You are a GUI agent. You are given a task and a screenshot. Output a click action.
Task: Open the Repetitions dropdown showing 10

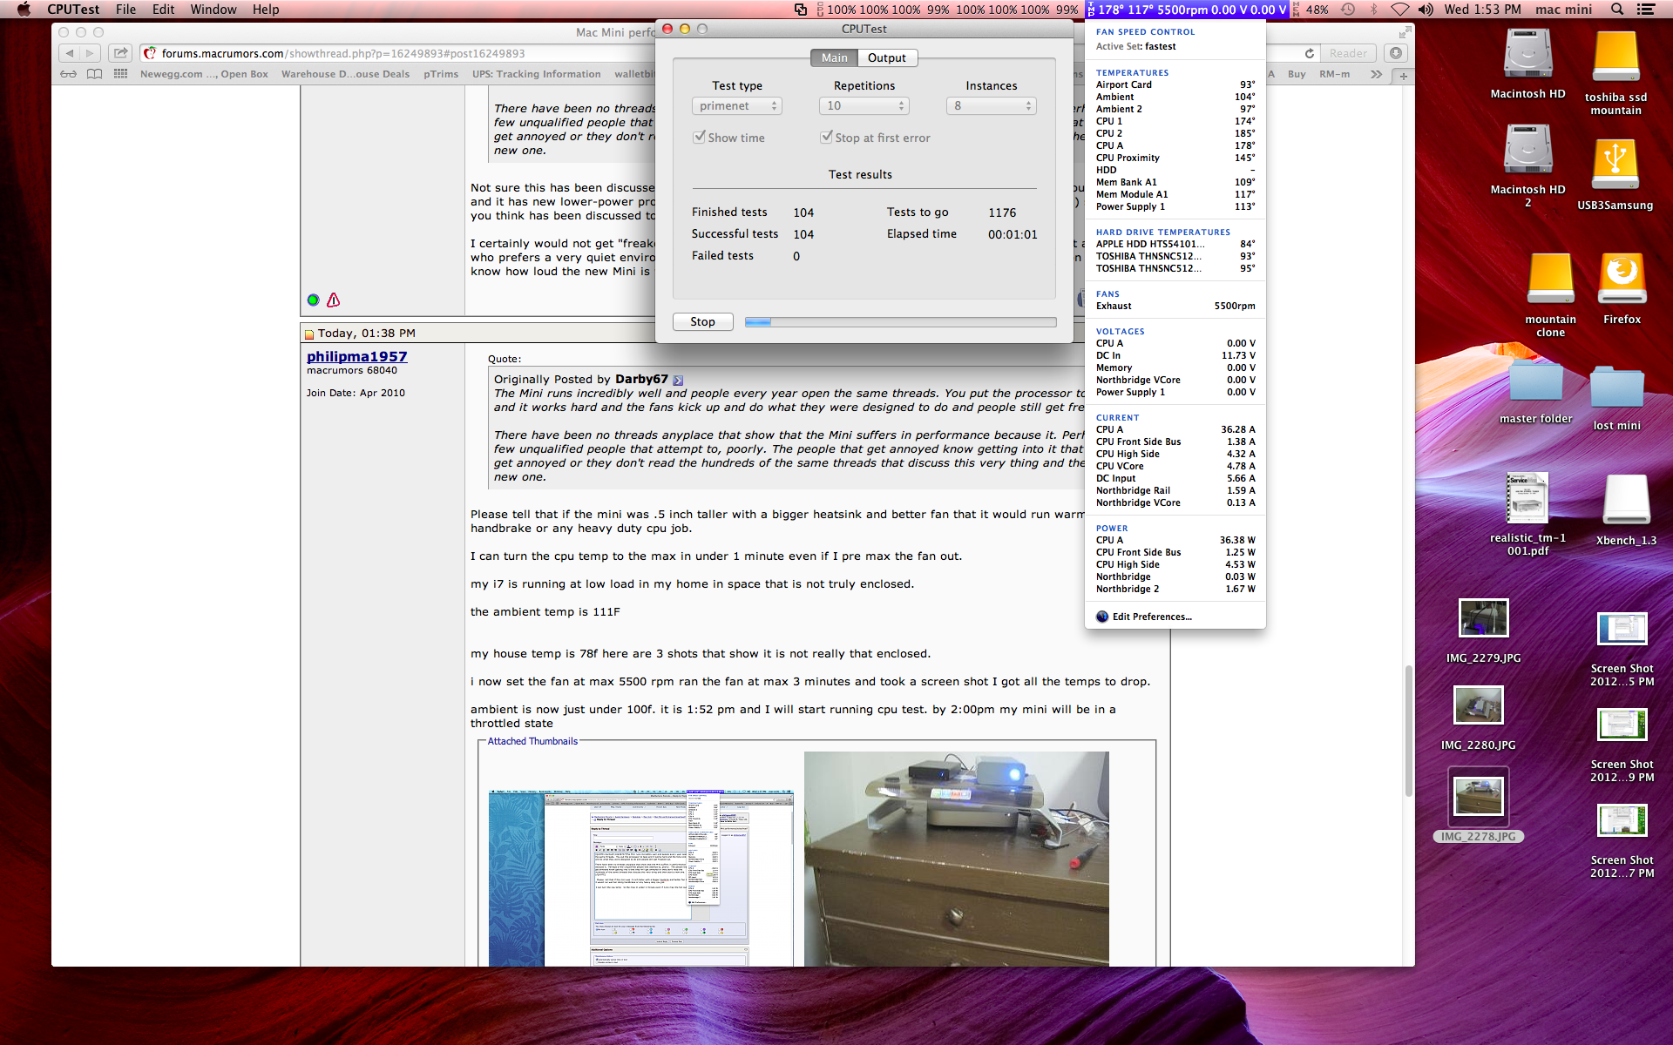click(x=864, y=106)
